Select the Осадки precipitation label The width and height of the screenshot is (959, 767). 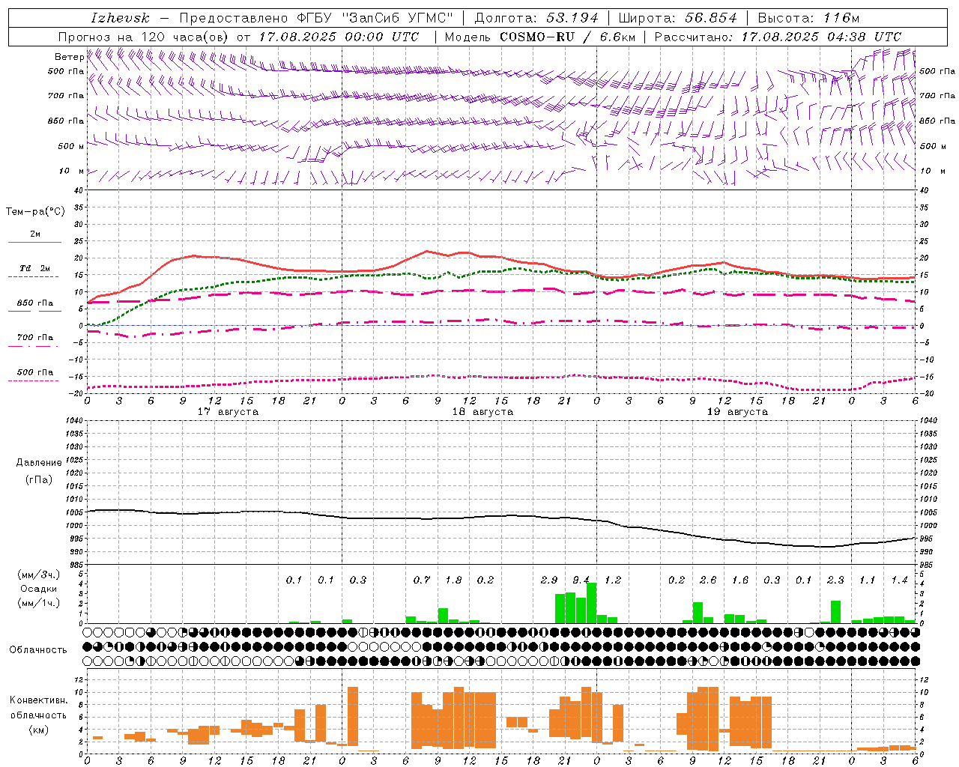click(39, 589)
